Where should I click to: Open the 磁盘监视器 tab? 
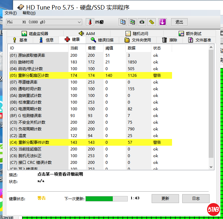(35, 33)
